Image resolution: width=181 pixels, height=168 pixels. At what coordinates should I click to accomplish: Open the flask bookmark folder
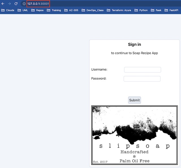click(x=156, y=10)
